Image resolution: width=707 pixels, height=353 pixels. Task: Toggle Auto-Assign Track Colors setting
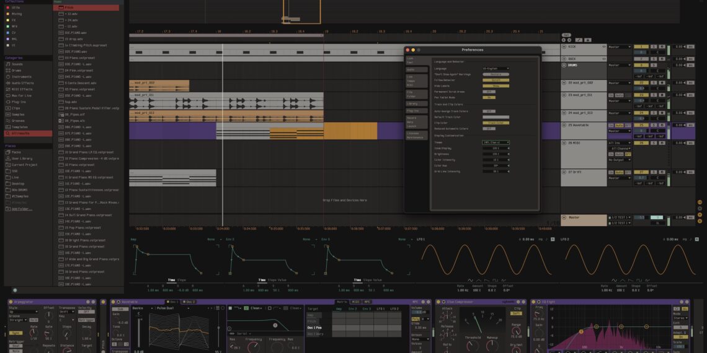pyautogui.click(x=489, y=111)
